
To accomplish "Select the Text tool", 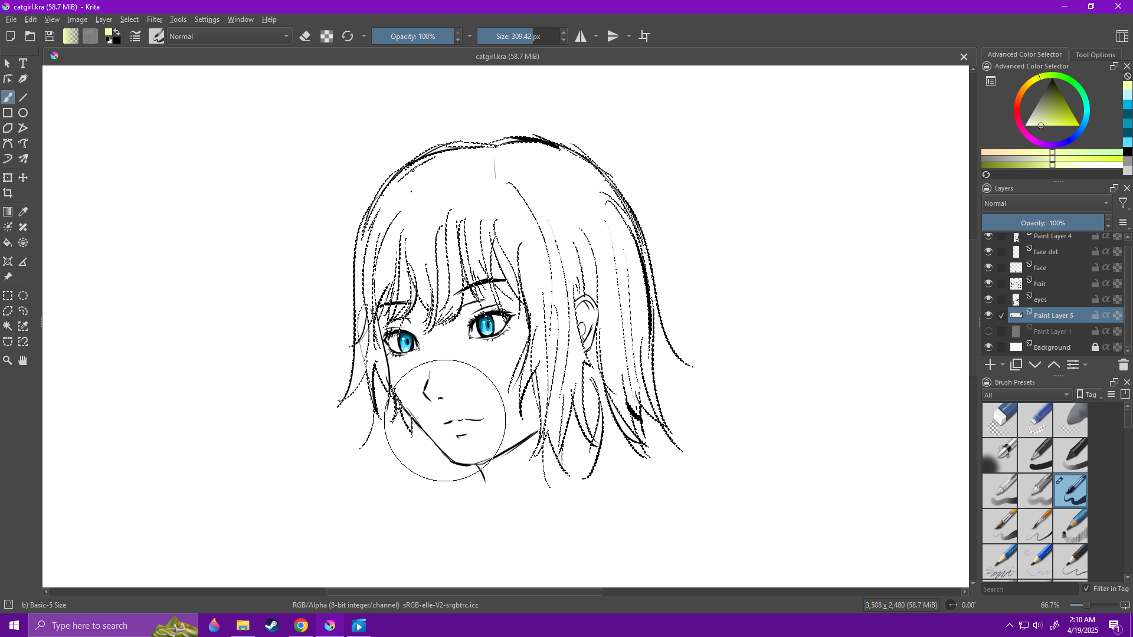I will tap(23, 63).
